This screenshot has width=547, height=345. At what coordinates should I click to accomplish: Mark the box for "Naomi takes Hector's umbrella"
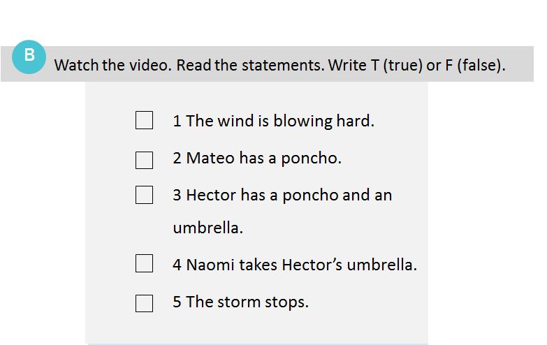(144, 263)
